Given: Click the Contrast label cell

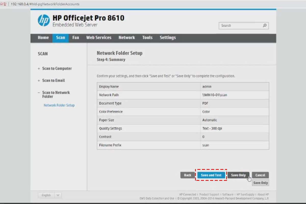Looking at the screenshot, I should point(148,137).
